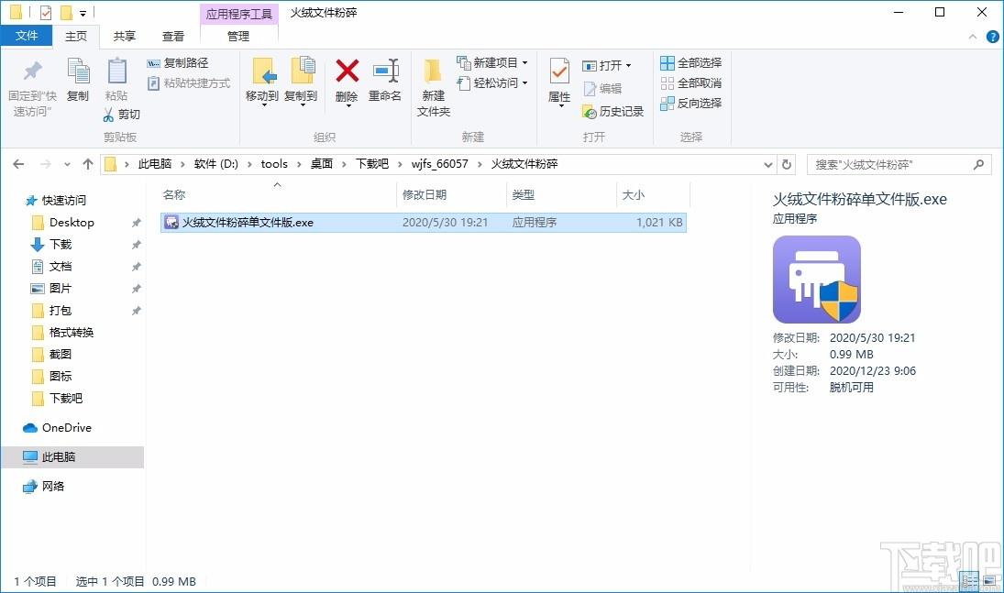
Task: Sort by Type (类型) column header
Action: point(524,194)
